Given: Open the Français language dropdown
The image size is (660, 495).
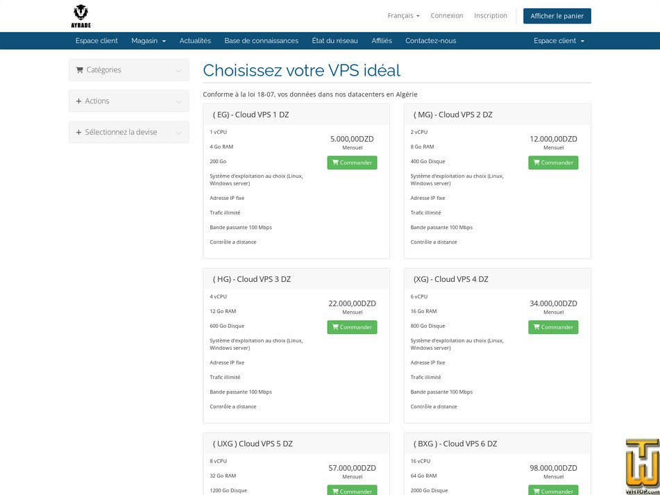Looking at the screenshot, I should coord(403,15).
